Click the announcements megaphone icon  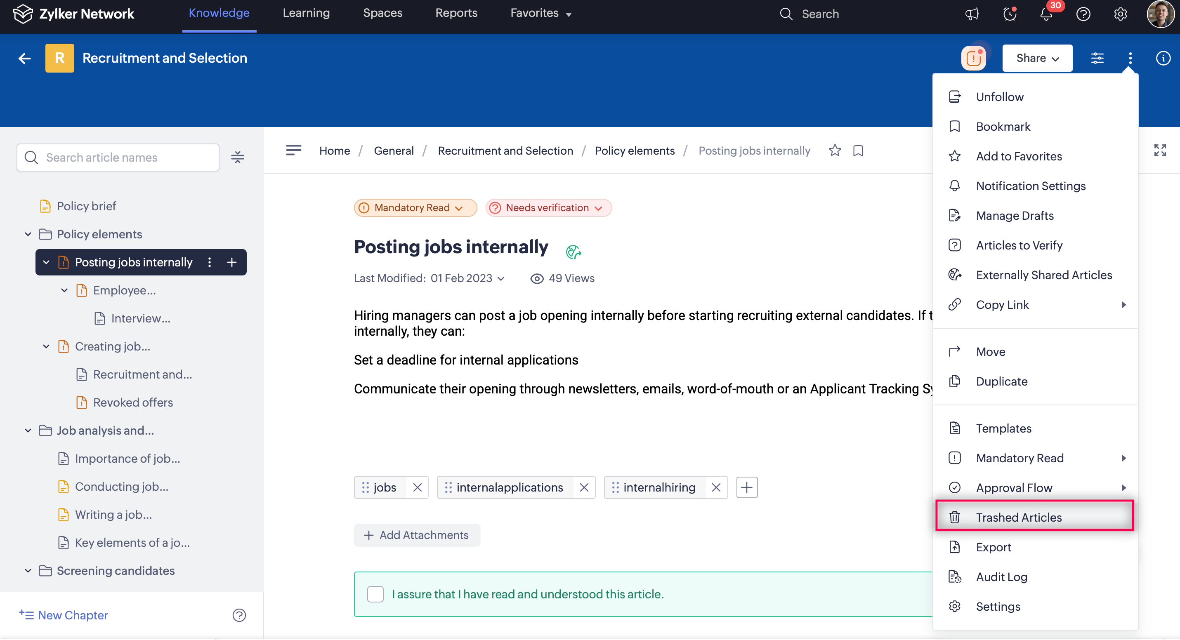tap(972, 14)
